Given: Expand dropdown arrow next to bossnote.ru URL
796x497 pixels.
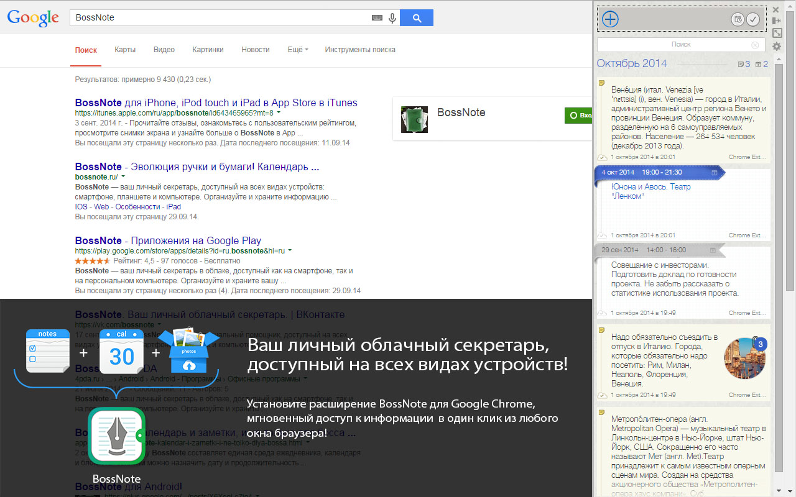Looking at the screenshot, I should click(x=123, y=177).
